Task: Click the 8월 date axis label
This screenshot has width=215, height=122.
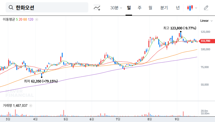Action: [x=150, y=119]
